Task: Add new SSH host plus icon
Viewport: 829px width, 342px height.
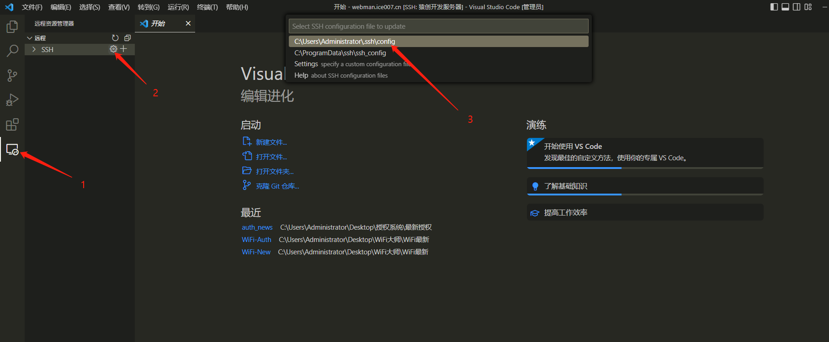Action: (123, 49)
